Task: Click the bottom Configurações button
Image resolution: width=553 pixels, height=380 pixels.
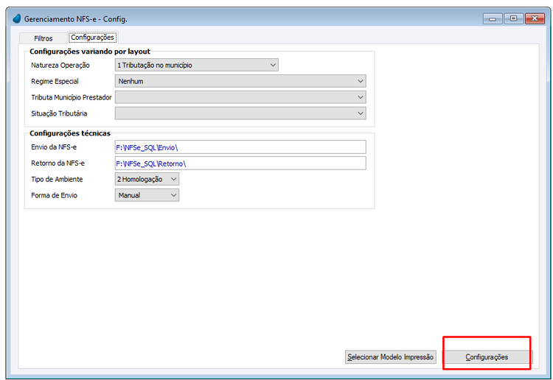Action: pyautogui.click(x=487, y=356)
